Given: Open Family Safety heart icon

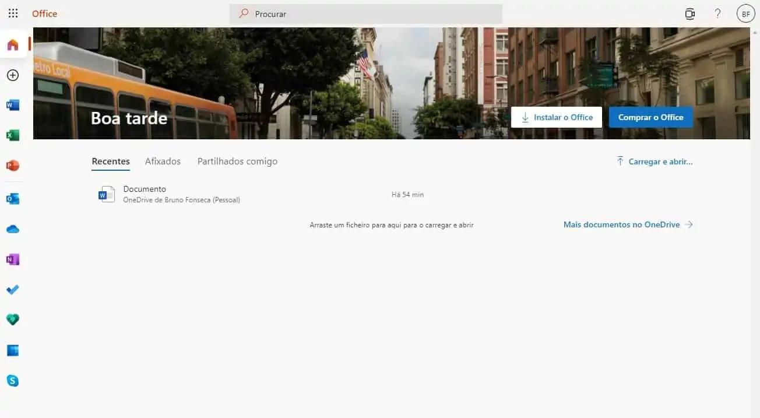Looking at the screenshot, I should [13, 319].
